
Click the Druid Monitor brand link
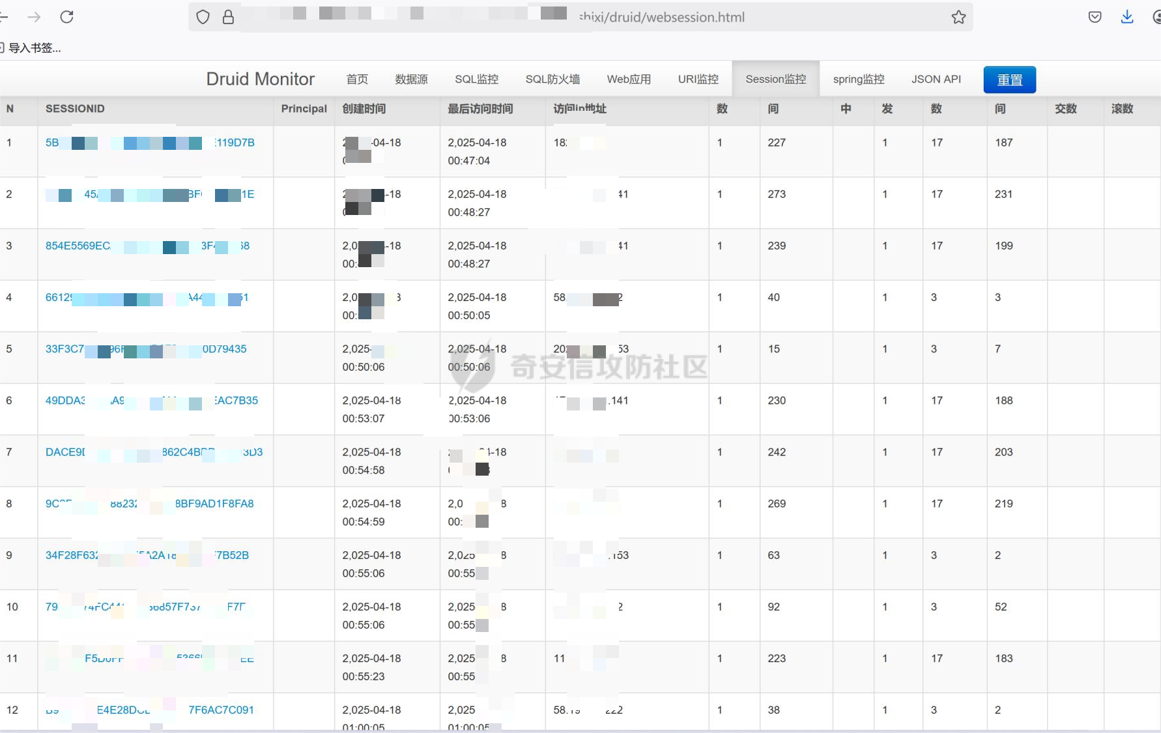pos(260,79)
